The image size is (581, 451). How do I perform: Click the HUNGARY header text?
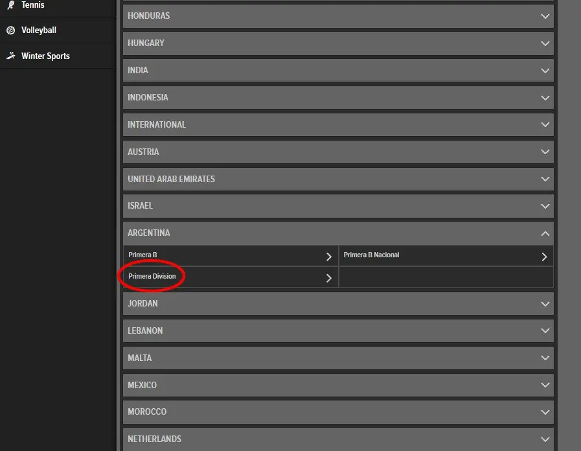[x=146, y=43]
